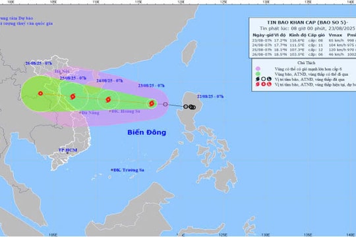Click the '120 km/h' Vmax cell
This screenshot has width=356, height=237.
tap(338, 49)
